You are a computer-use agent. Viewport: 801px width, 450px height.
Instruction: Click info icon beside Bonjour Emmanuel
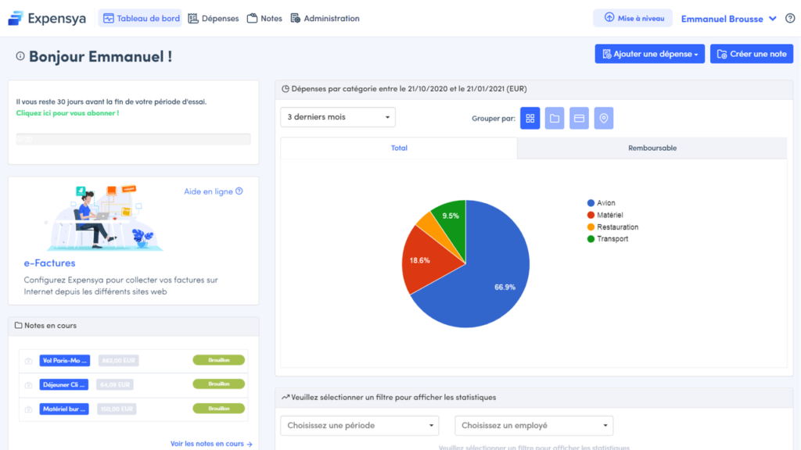point(20,56)
